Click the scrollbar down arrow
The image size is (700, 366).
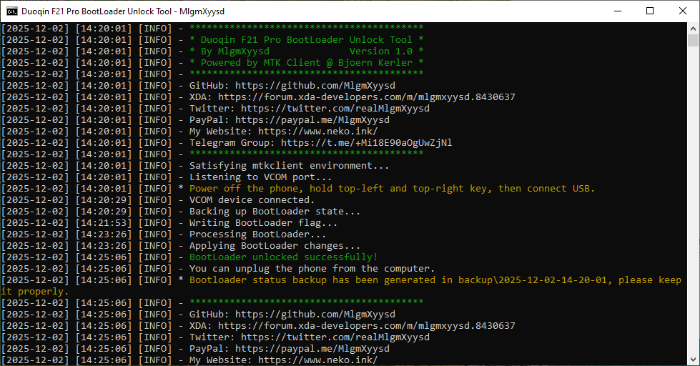[x=693, y=360]
